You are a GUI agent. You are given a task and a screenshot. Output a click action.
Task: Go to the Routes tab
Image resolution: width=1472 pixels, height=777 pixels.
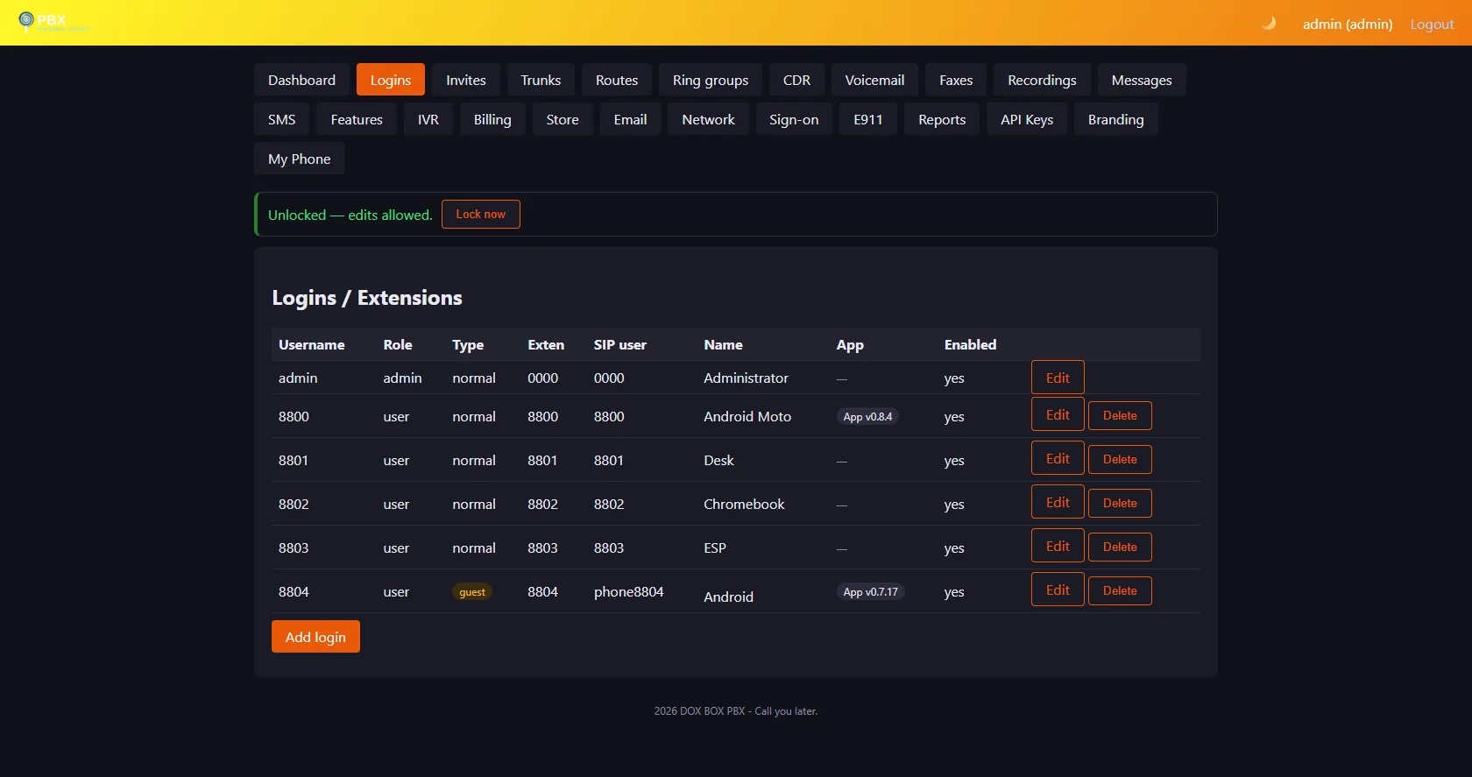tap(617, 80)
